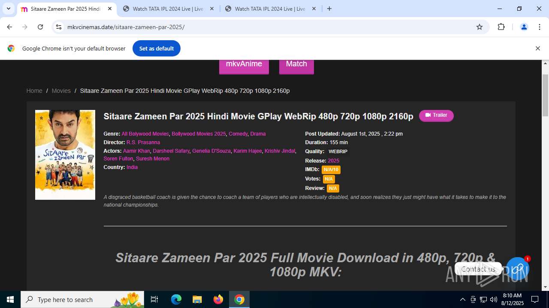This screenshot has height=308, width=549.
Task: Click the browser forward arrow
Action: point(25,27)
